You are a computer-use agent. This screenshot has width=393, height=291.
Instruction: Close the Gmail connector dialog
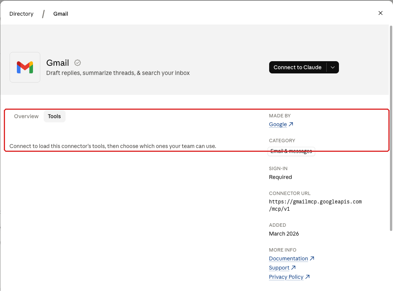(x=380, y=13)
